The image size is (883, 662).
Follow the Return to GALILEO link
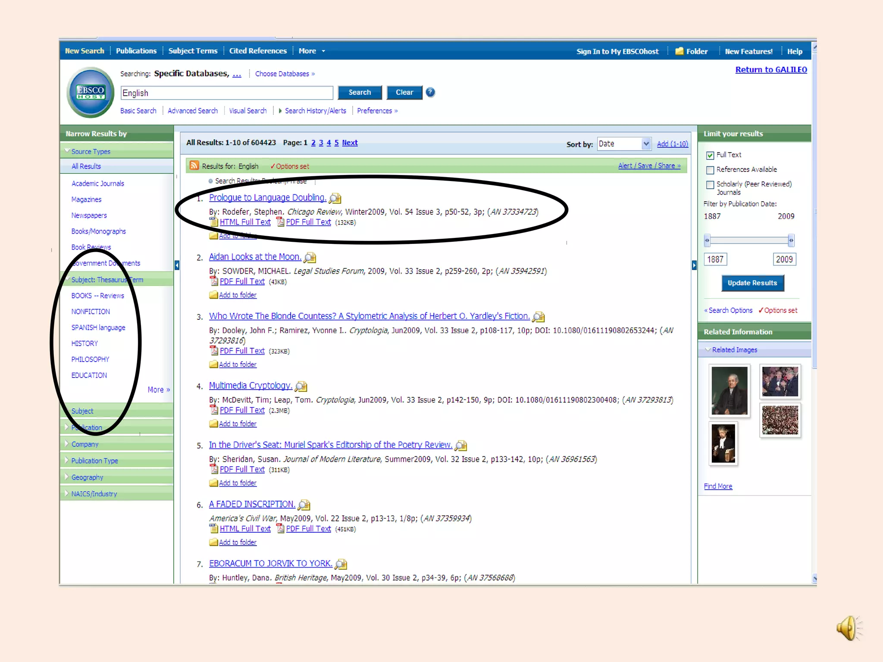tap(771, 70)
